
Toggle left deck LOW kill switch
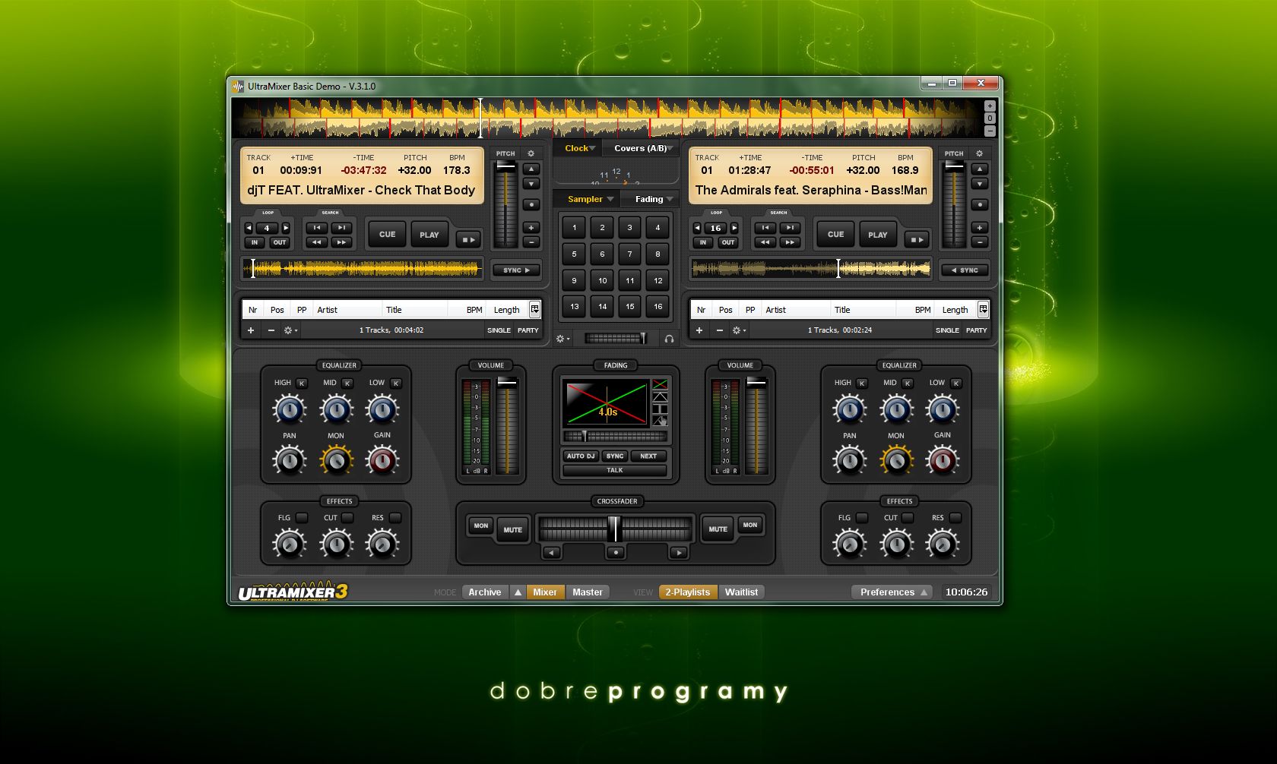[395, 384]
